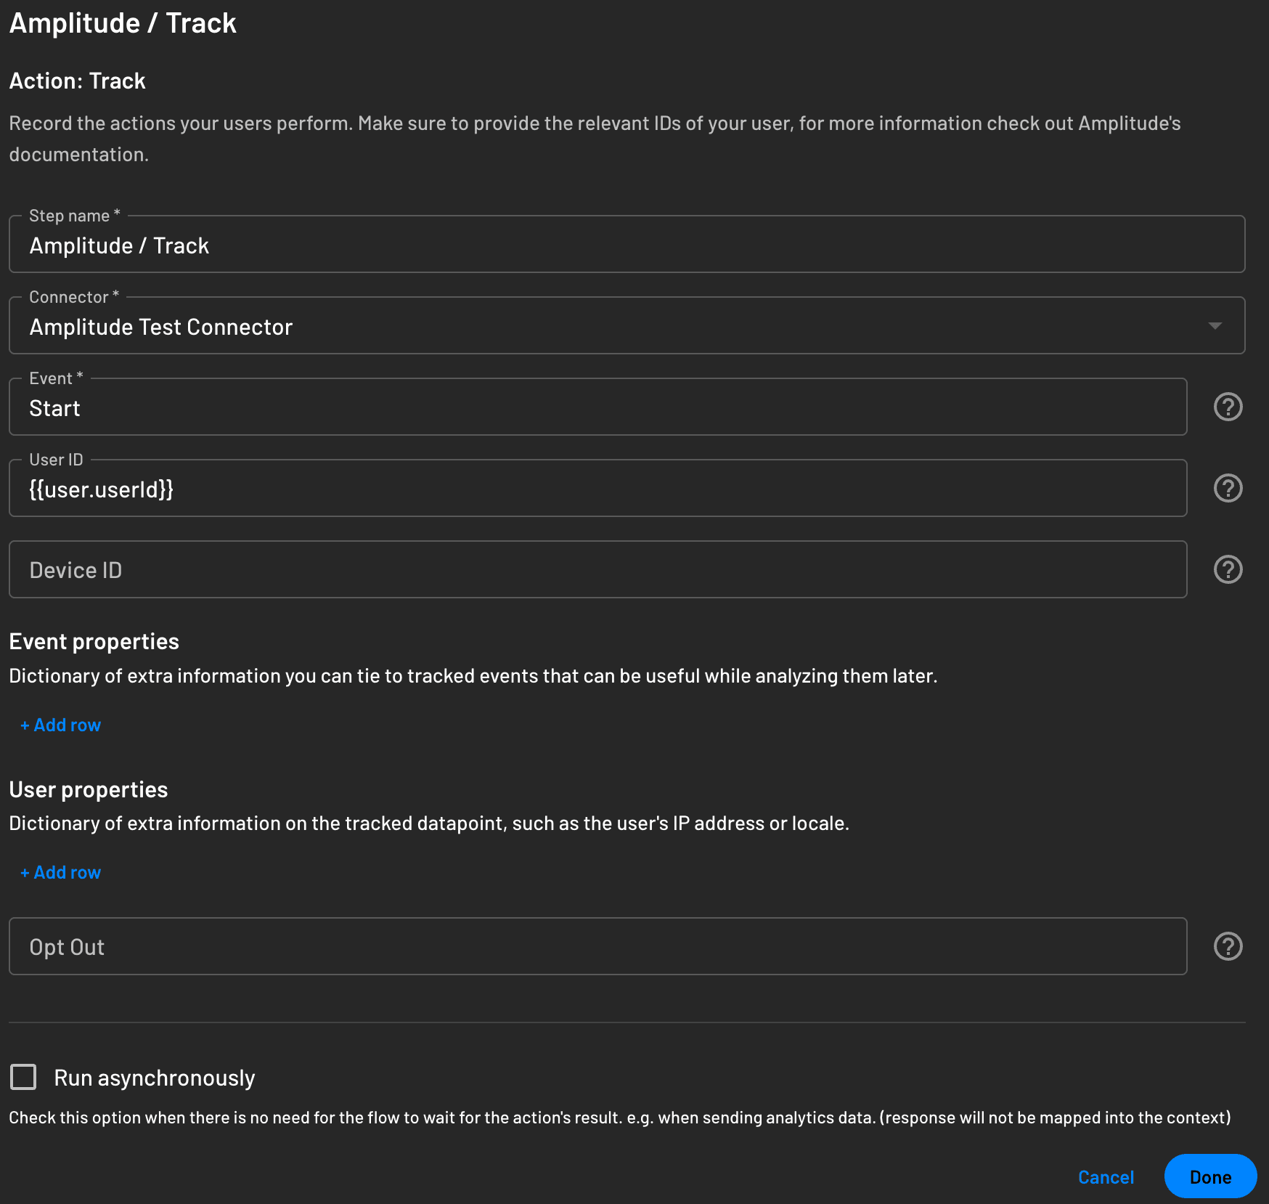Show the Device ID help tooltip icon

point(1228,570)
